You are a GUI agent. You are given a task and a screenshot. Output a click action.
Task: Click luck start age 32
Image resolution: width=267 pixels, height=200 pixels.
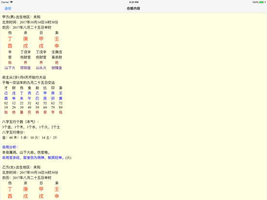30,103
